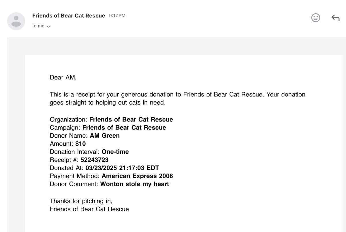Click the 'Dear AM,' greeting line
Viewport: 346px width, 232px height.
[x=63, y=77]
